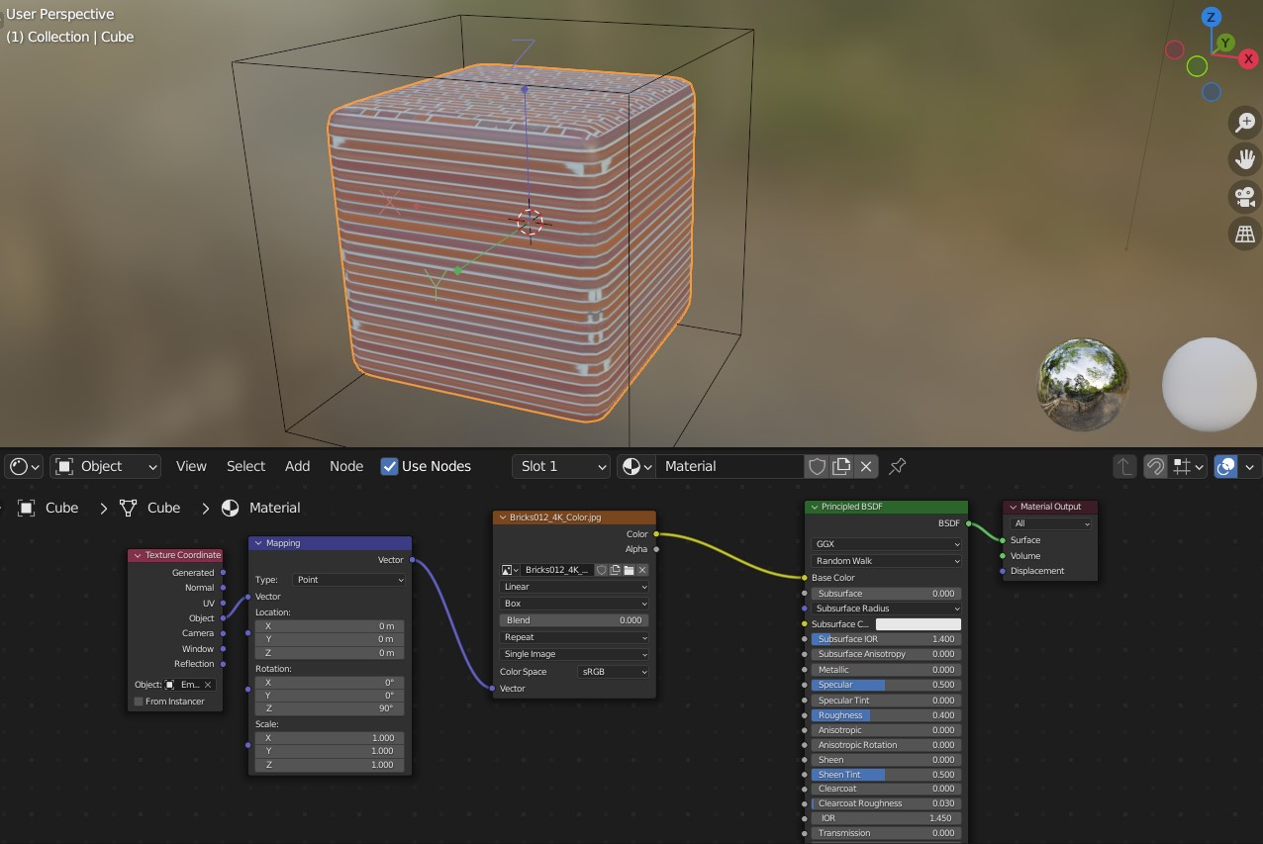The image size is (1263, 844).
Task: Click the material fake user shield icon
Action: [x=818, y=466]
